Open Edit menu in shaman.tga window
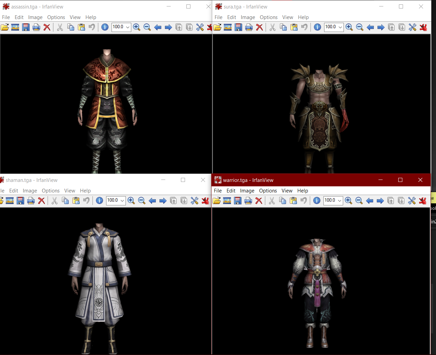 [x=14, y=191]
